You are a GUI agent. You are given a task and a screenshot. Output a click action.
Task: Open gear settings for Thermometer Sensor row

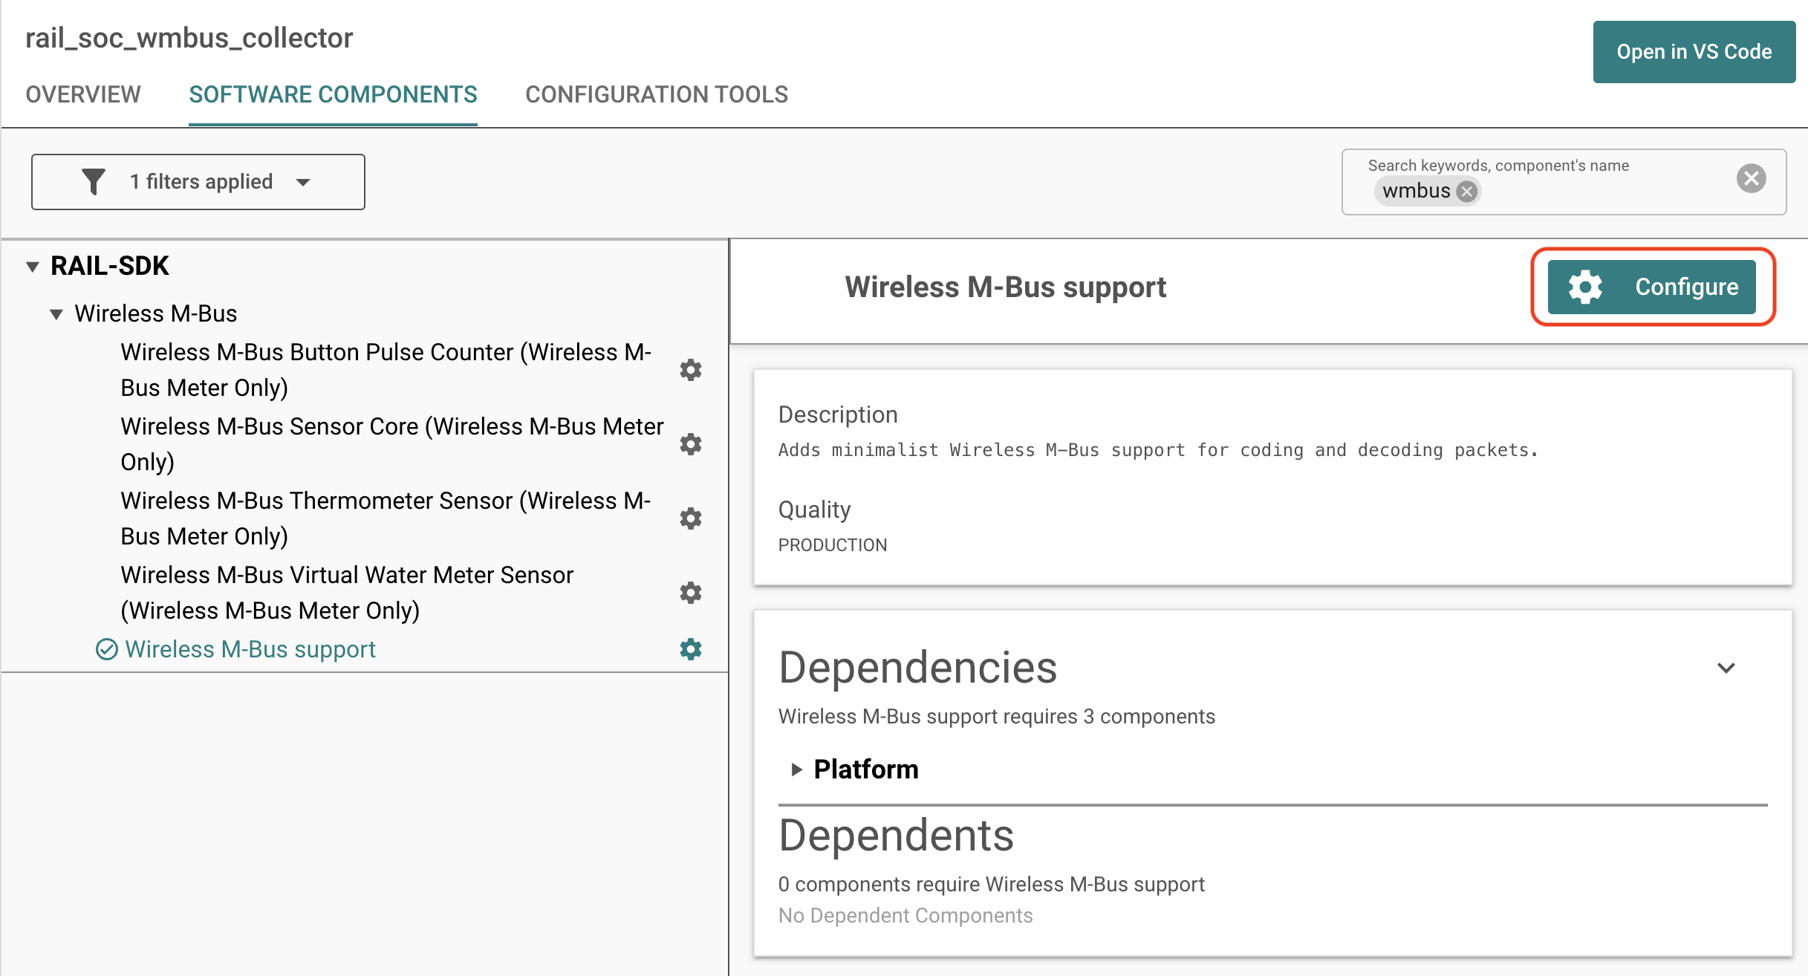tap(691, 518)
